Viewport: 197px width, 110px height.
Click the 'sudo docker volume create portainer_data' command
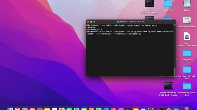pos(135,25)
